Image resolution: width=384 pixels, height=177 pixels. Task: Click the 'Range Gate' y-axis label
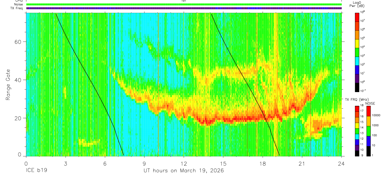pyautogui.click(x=8, y=84)
